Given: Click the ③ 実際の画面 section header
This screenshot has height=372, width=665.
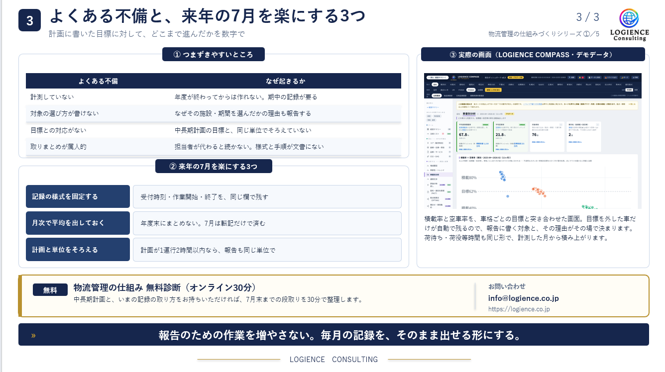Looking at the screenshot, I should pyautogui.click(x=533, y=54).
